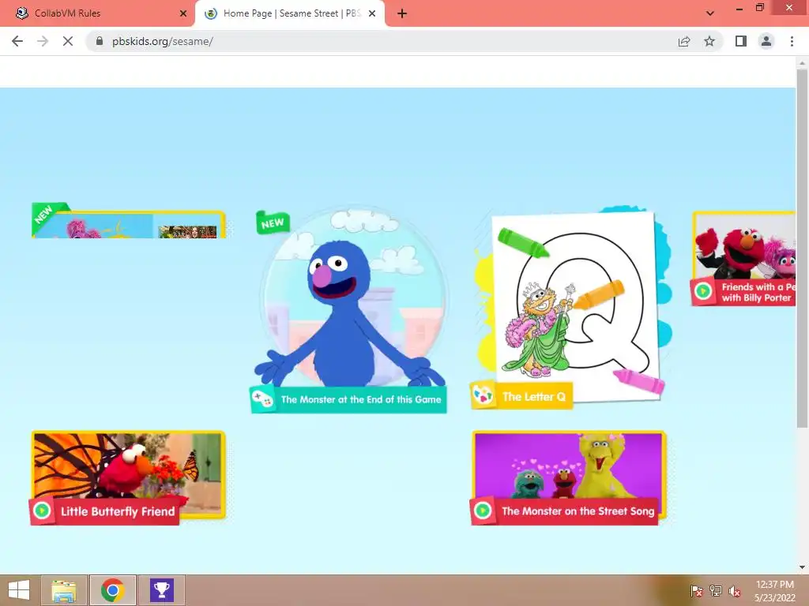Click the network status tray icon
This screenshot has width=809, height=606.
coord(716,591)
